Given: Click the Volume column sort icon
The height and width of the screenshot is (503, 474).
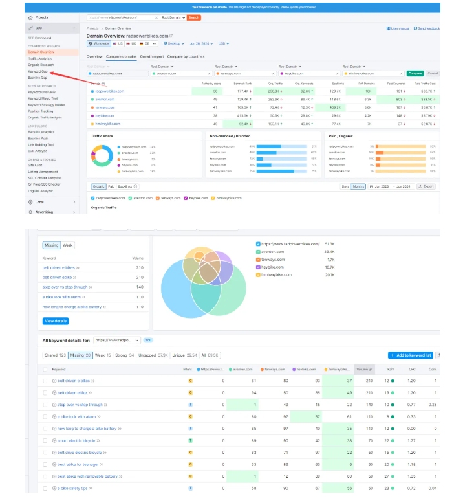Looking at the screenshot, I should (x=371, y=369).
